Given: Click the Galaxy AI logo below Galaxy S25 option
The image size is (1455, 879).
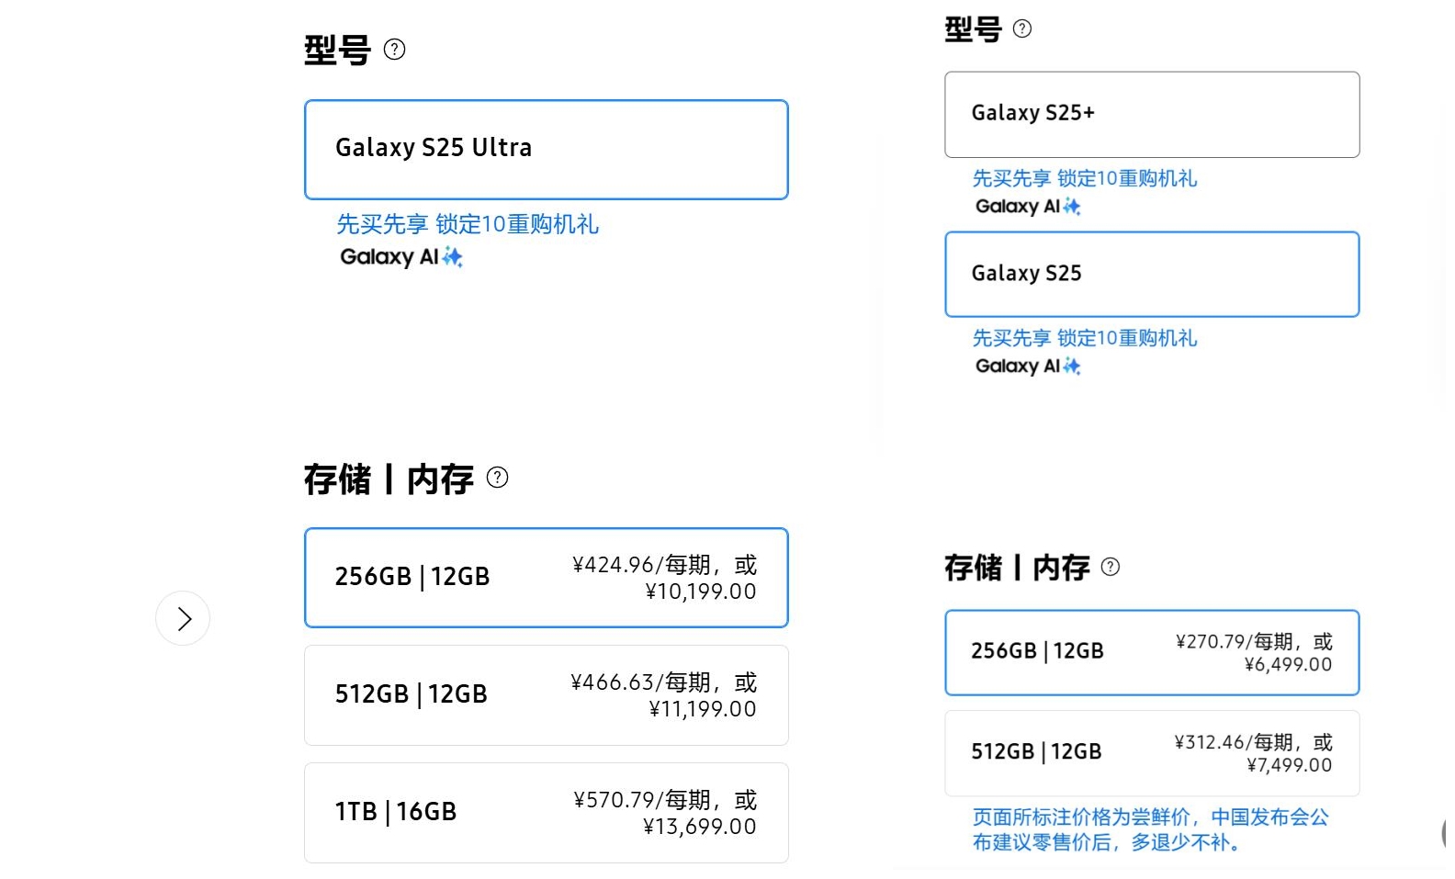Looking at the screenshot, I should click(x=1027, y=366).
